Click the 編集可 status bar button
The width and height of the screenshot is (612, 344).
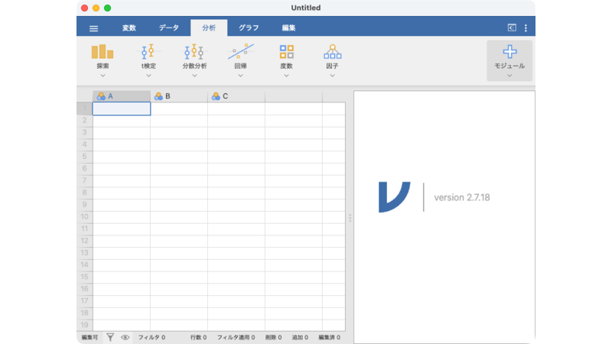click(x=90, y=336)
